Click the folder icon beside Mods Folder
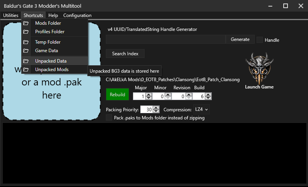Image resolution: width=308 pixels, height=187 pixels. pos(26,23)
